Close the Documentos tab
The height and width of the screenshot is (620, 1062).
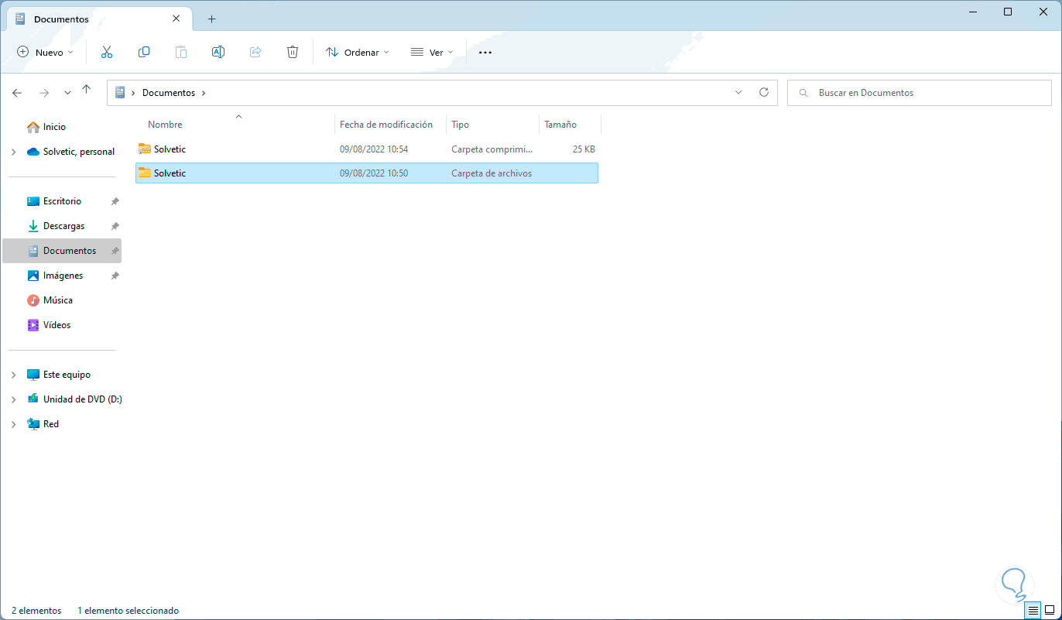pyautogui.click(x=176, y=19)
